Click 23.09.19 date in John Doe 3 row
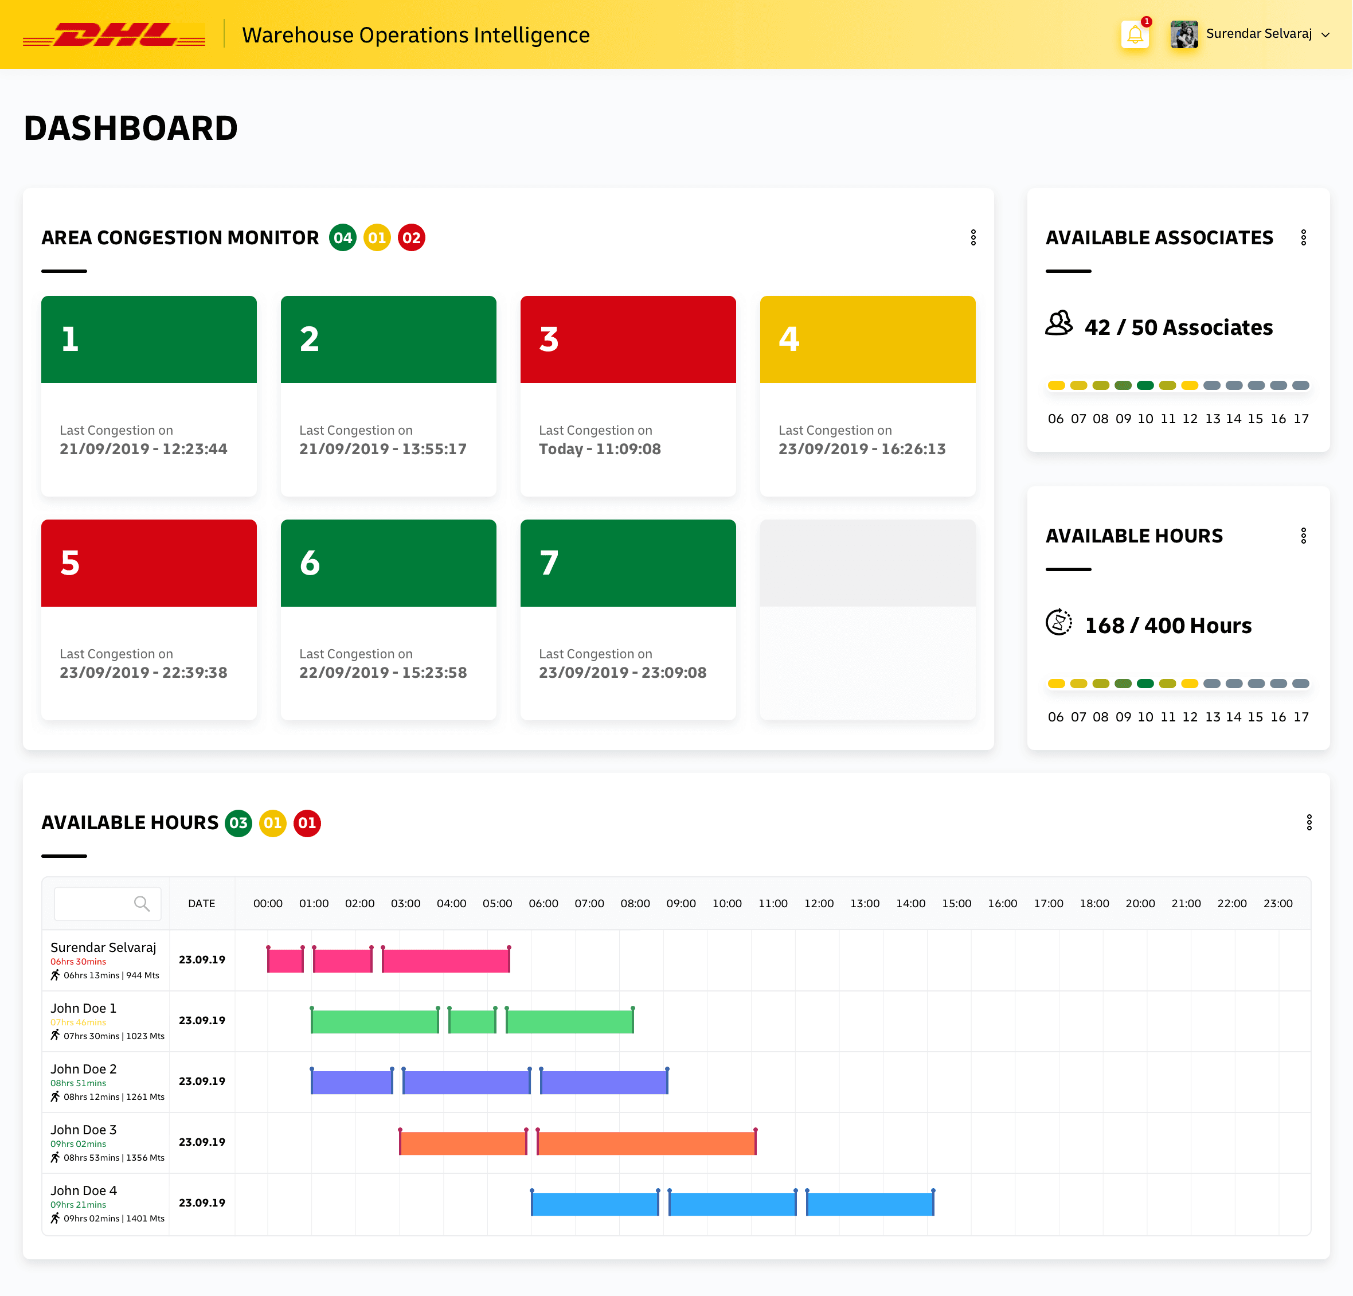The image size is (1353, 1296). pyautogui.click(x=202, y=1142)
